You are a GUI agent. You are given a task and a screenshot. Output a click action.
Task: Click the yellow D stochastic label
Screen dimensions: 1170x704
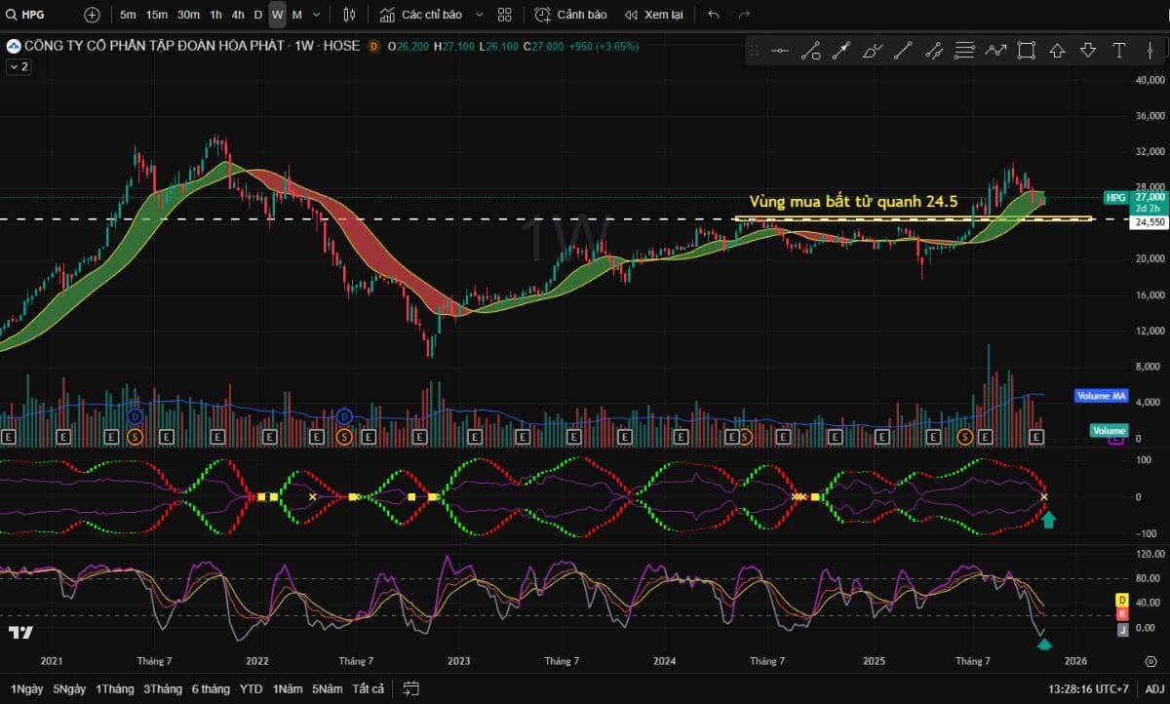click(1122, 599)
